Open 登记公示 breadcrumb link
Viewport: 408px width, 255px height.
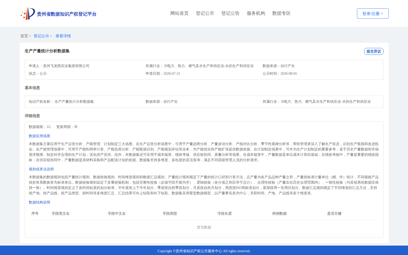coord(41,36)
